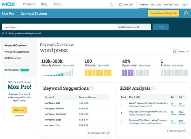Click the keyword search input field
The image size is (191, 139).
pos(59,27)
